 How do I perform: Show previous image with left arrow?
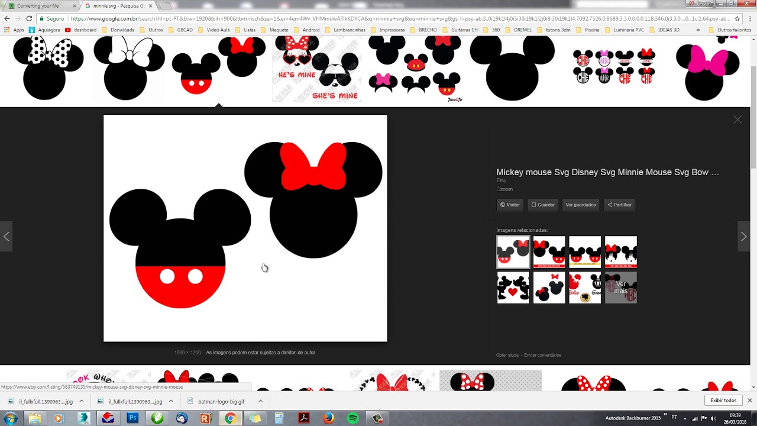click(x=6, y=237)
